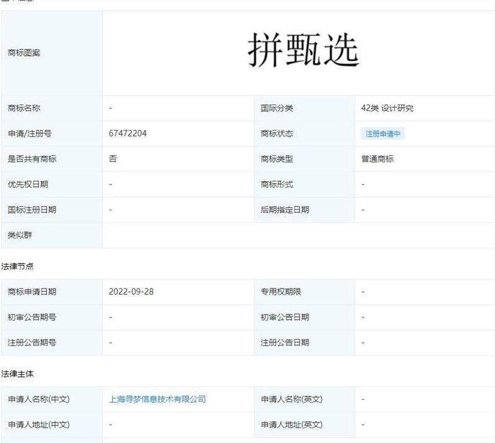495x443 pixels.
Task: Click the 42类 设计研究 classification value
Action: [x=387, y=108]
